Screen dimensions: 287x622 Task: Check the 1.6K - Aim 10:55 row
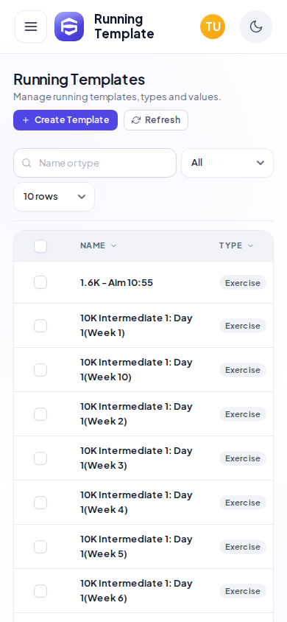coord(40,282)
